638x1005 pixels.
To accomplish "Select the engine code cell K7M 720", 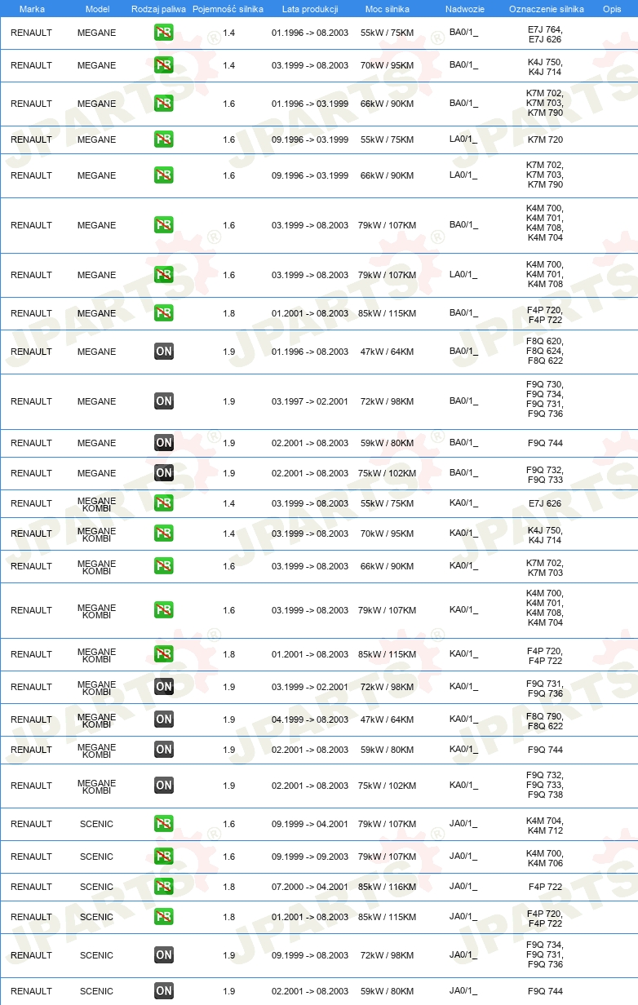I will 545,139.
